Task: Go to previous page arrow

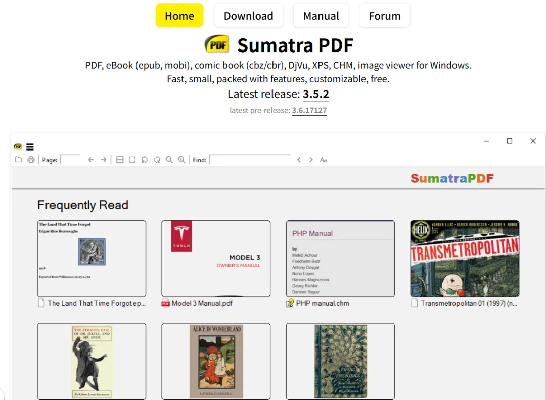Action: tap(91, 160)
